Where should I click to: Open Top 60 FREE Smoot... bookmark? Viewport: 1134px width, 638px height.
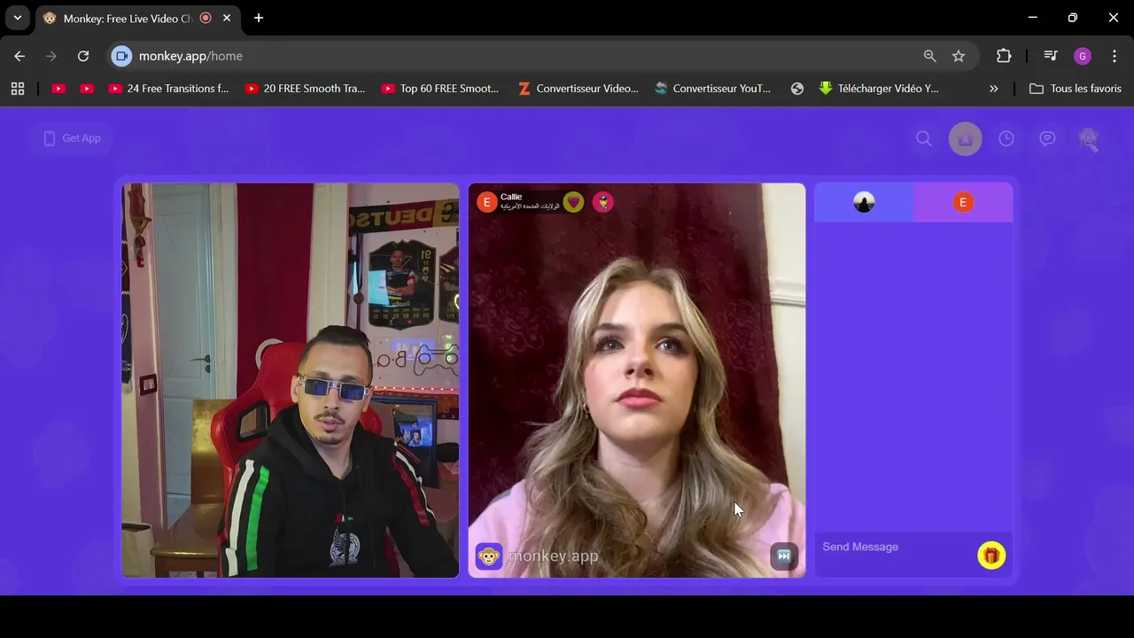[440, 89]
